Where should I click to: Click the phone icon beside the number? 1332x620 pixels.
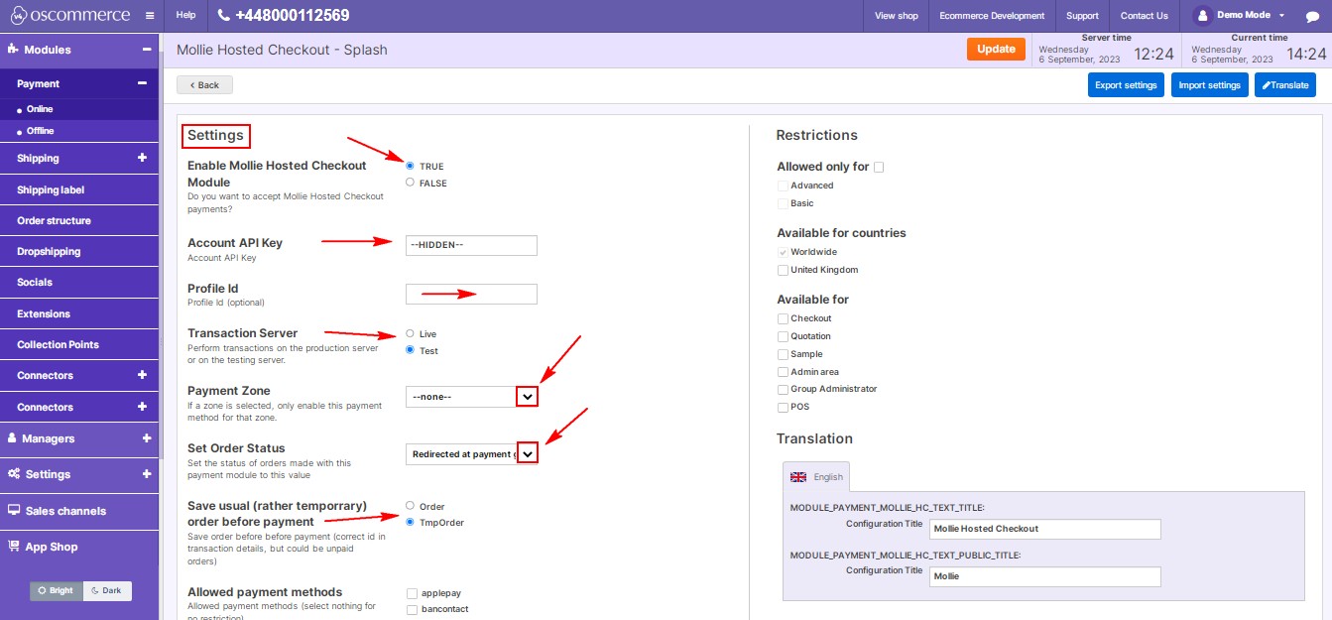(223, 16)
